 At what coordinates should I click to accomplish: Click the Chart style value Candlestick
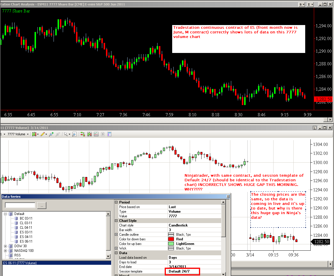point(194,225)
